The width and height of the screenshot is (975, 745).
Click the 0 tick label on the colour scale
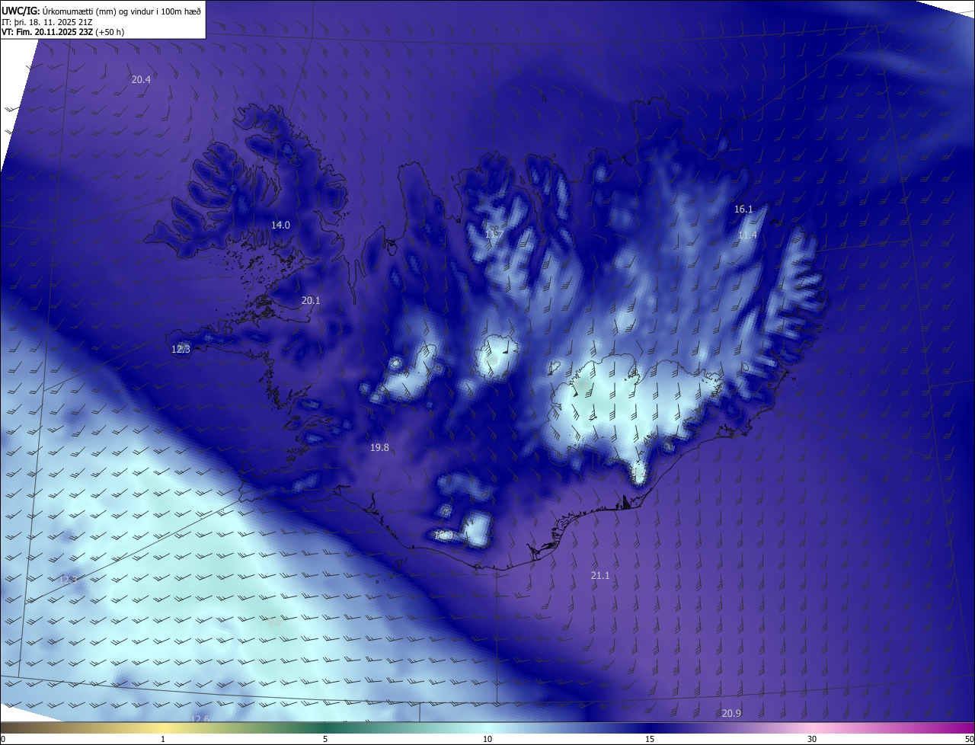[x=3, y=739]
